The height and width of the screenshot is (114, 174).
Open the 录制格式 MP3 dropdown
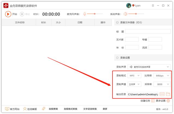tap(135, 75)
